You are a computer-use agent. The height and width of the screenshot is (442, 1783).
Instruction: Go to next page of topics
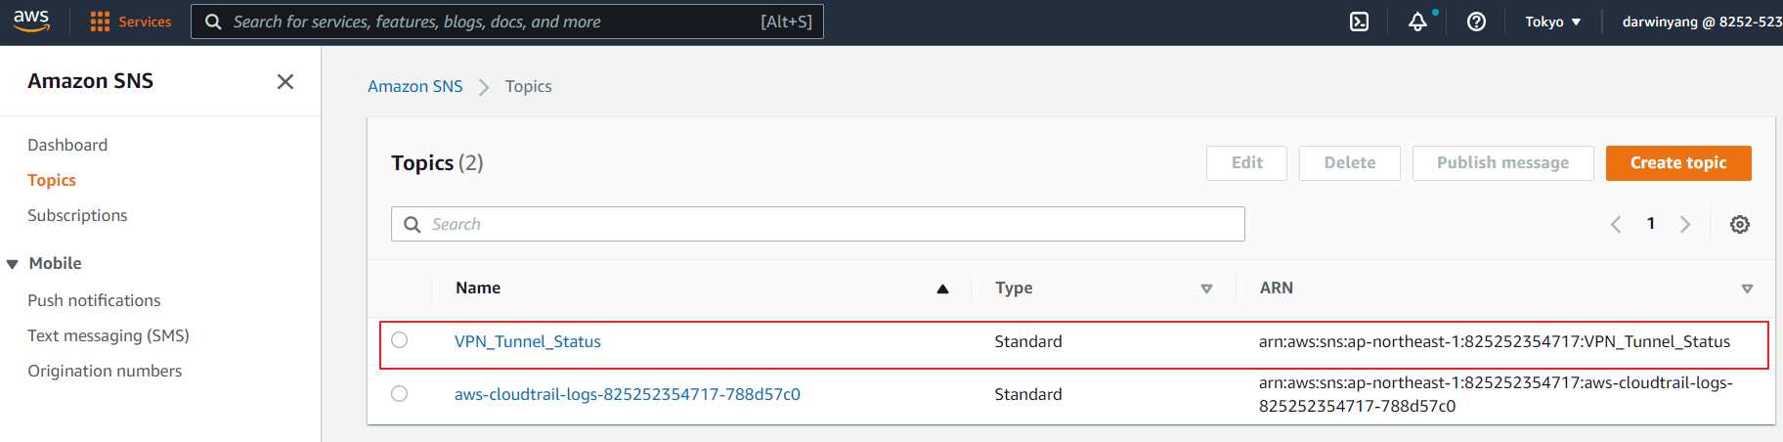(x=1685, y=224)
